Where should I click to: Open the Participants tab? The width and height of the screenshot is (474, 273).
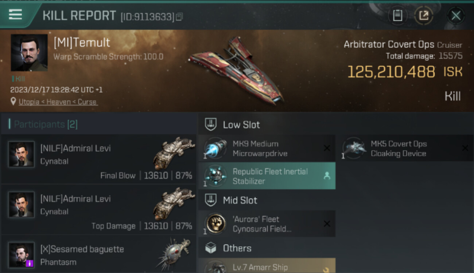pos(46,124)
